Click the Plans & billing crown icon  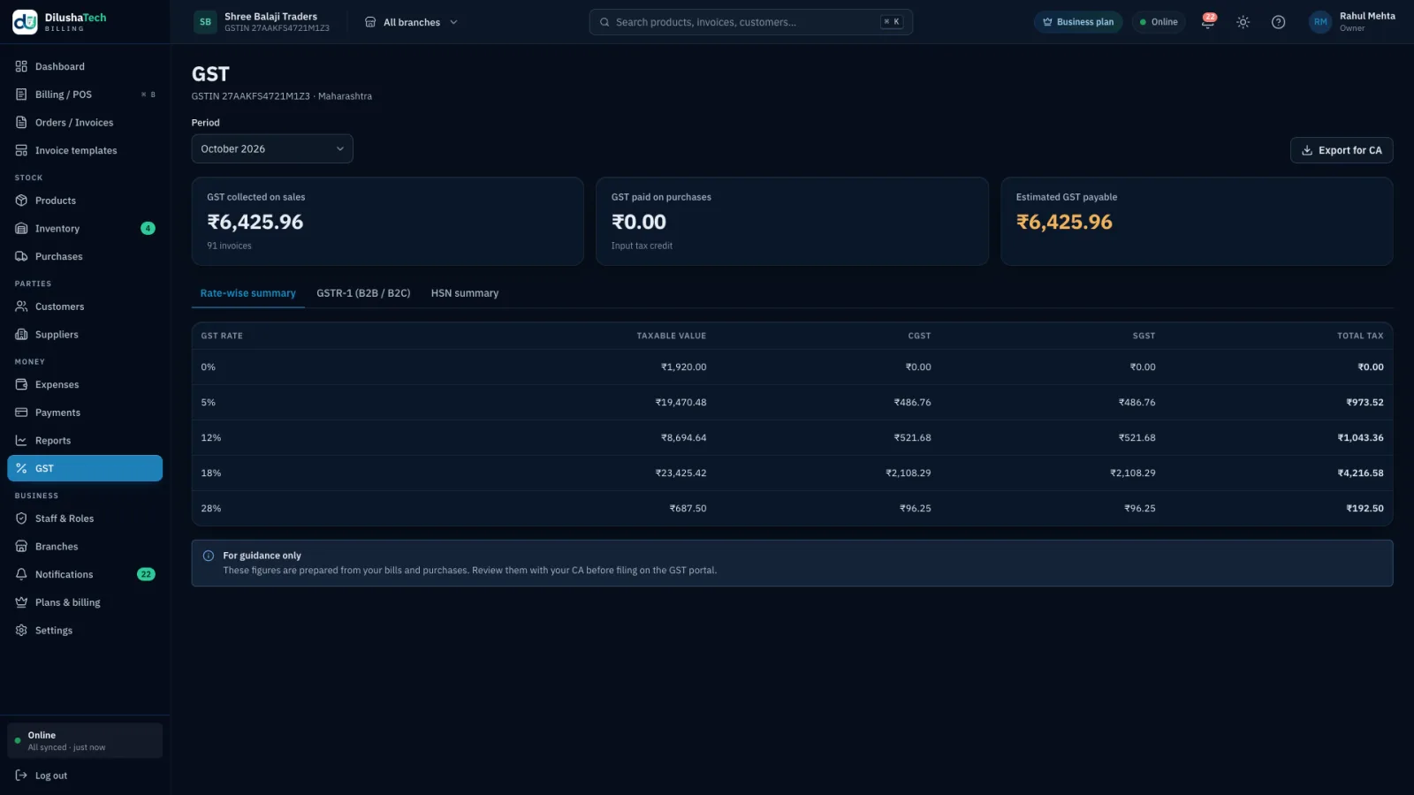coord(21,602)
